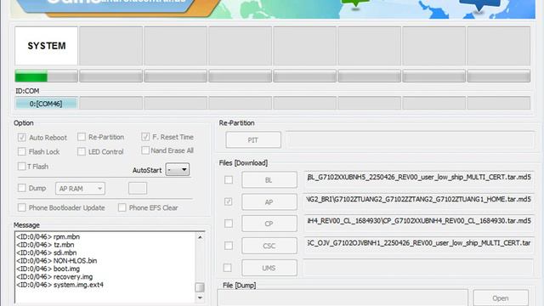The image size is (544, 306).
Task: Click the CP file button
Action: click(269, 224)
